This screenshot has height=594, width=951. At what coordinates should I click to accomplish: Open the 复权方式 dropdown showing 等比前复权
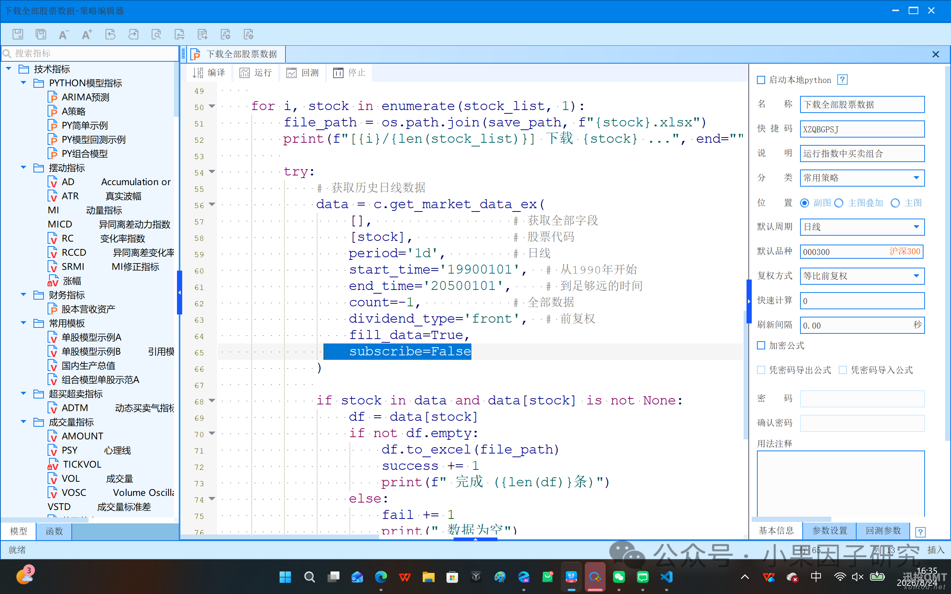click(x=862, y=276)
